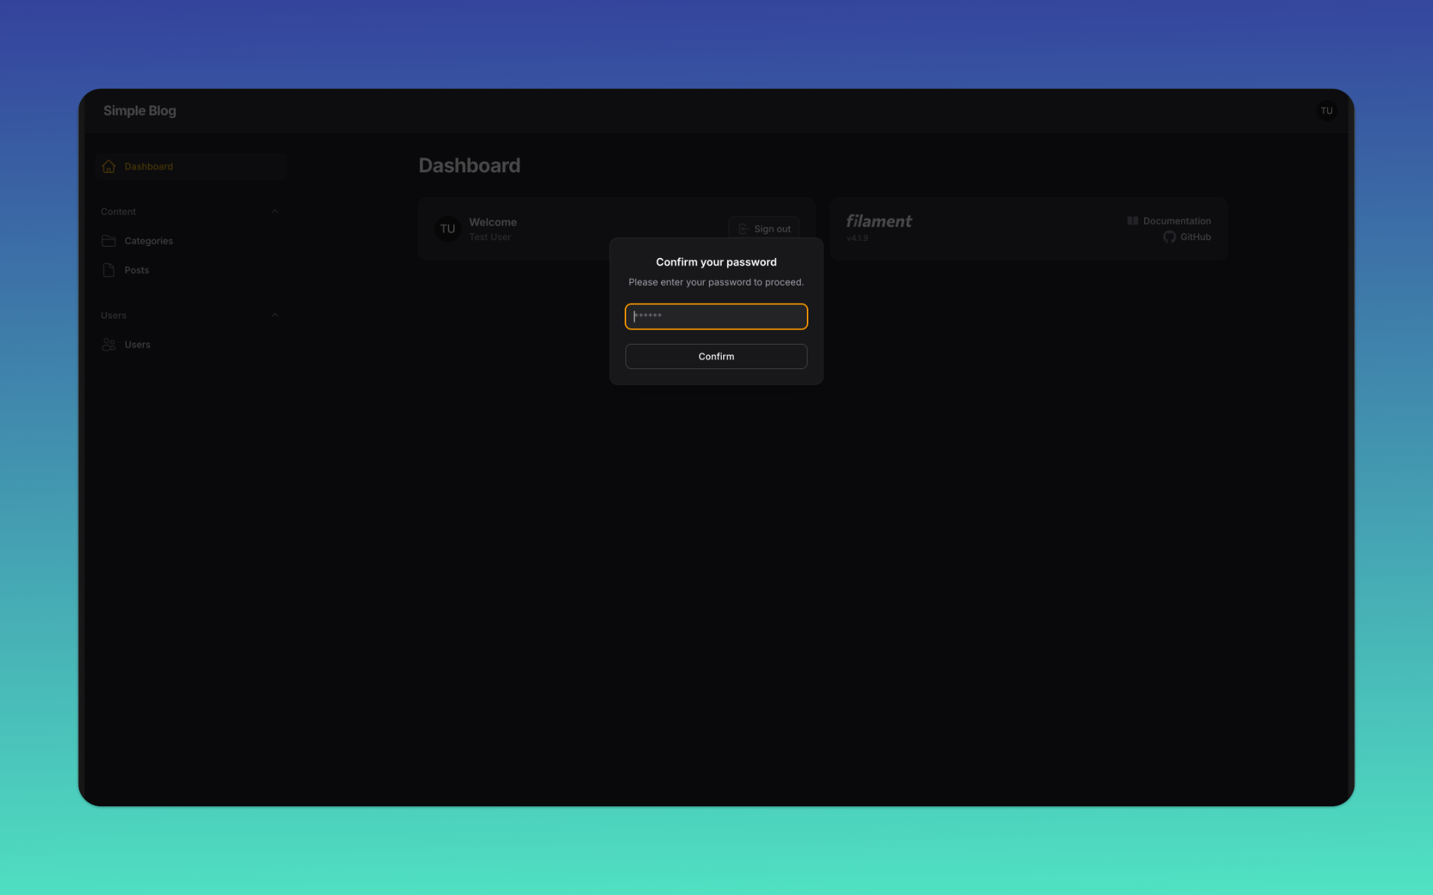Click the Simple Blog brand title
This screenshot has height=895, width=1433.
click(139, 110)
